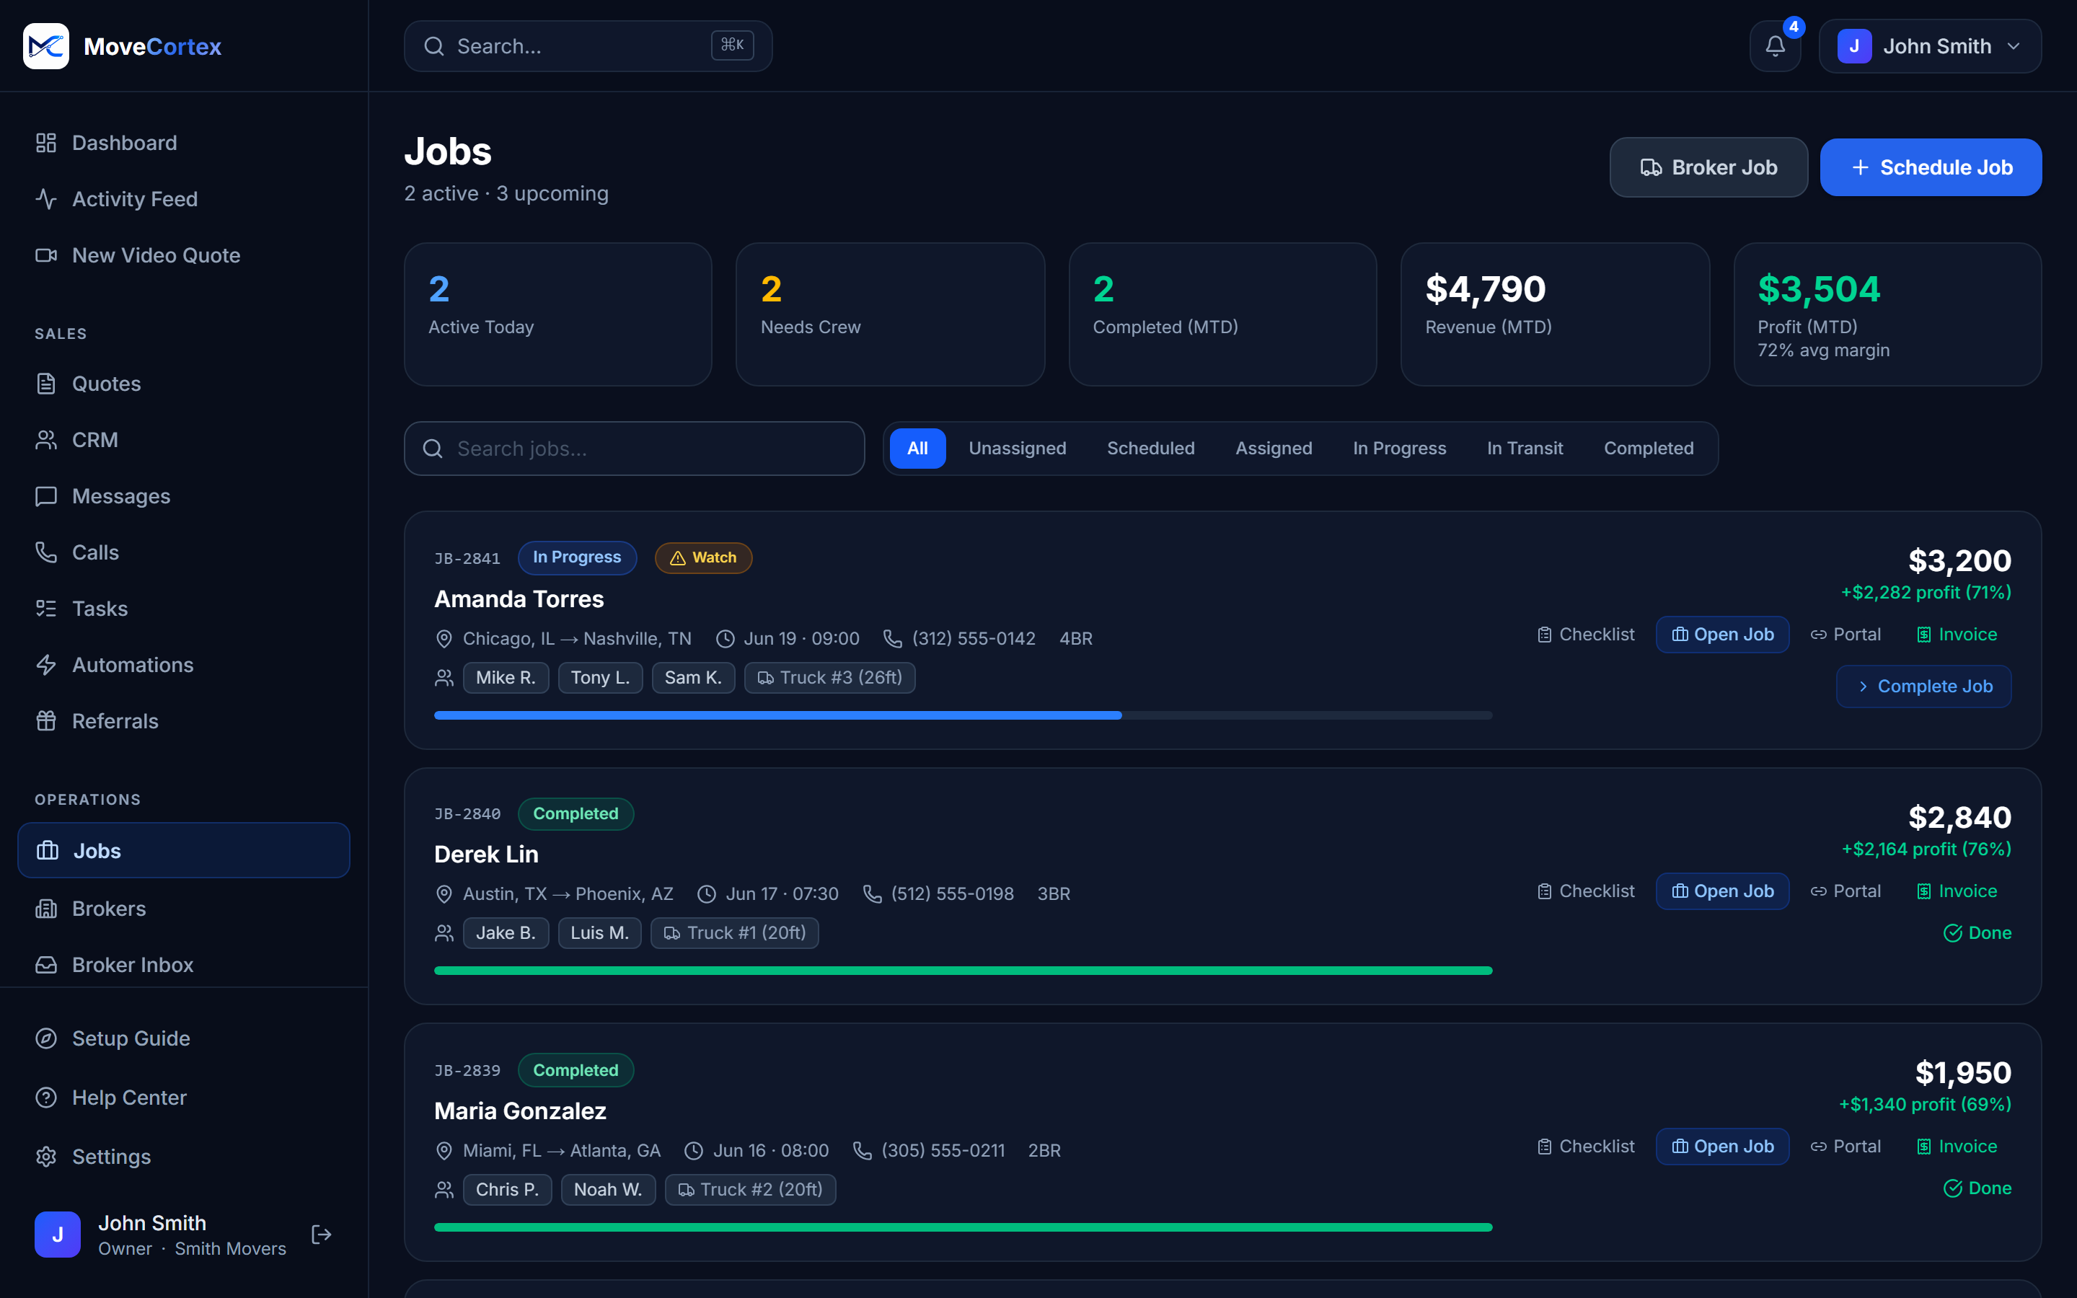Click the Schedule Job button
This screenshot has height=1298, width=2077.
(1930, 167)
